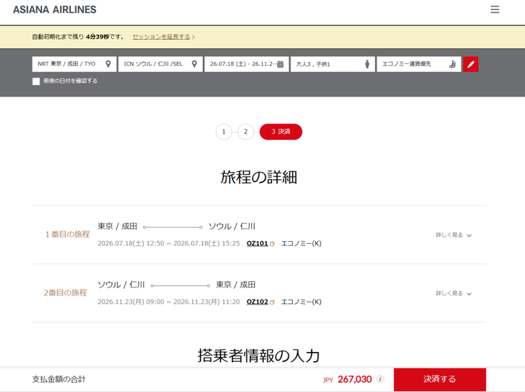Click the location pin in departure field

click(x=108, y=64)
